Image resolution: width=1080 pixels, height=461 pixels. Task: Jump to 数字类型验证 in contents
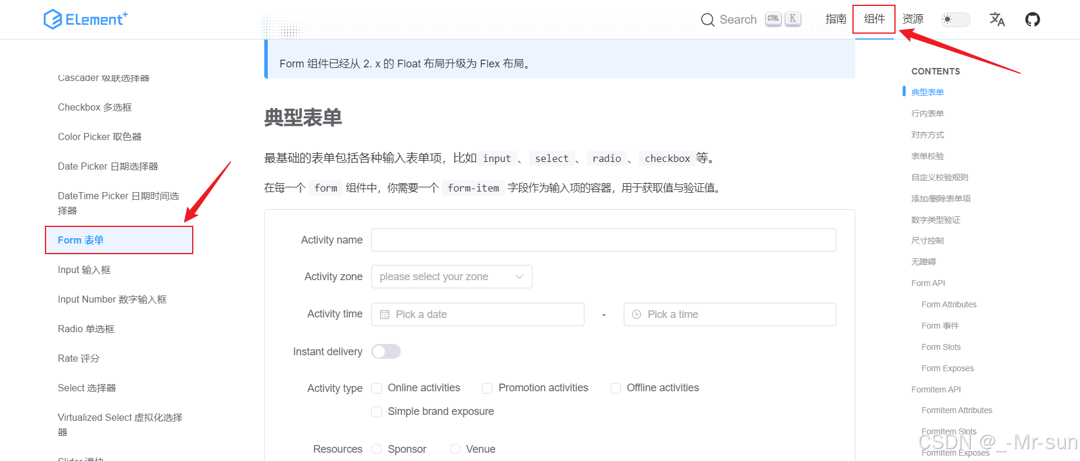936,220
